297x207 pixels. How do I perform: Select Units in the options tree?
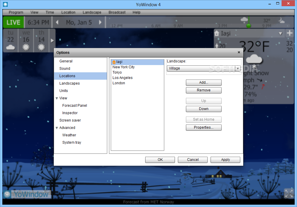(x=80, y=91)
